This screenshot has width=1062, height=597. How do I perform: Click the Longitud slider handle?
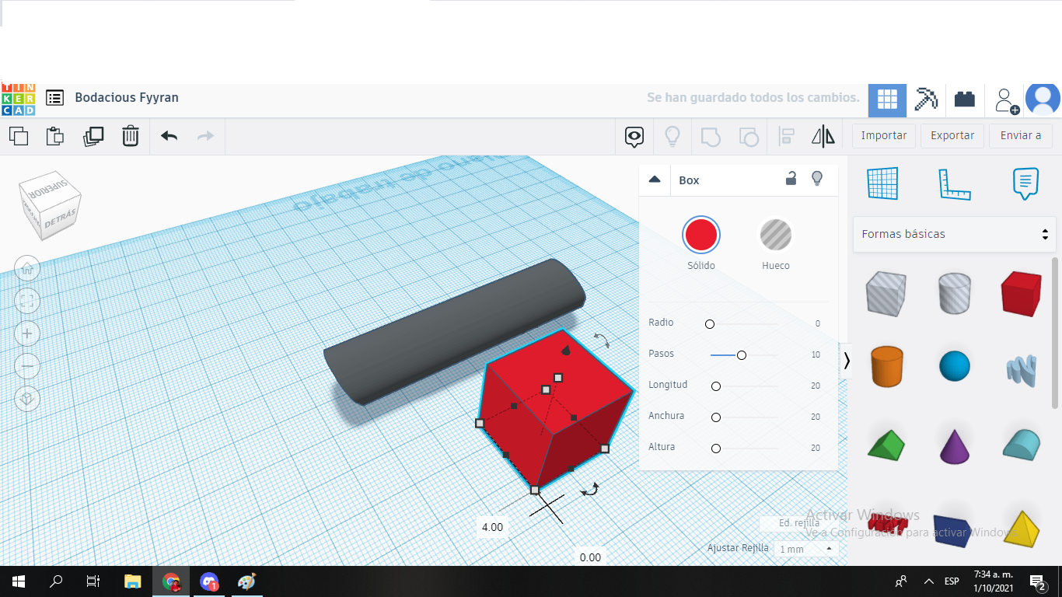716,386
